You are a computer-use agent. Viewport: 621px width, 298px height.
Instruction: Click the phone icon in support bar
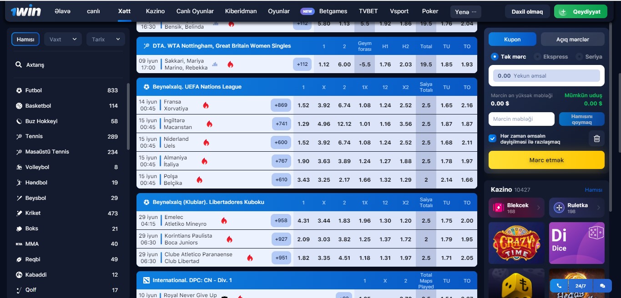[559, 286]
